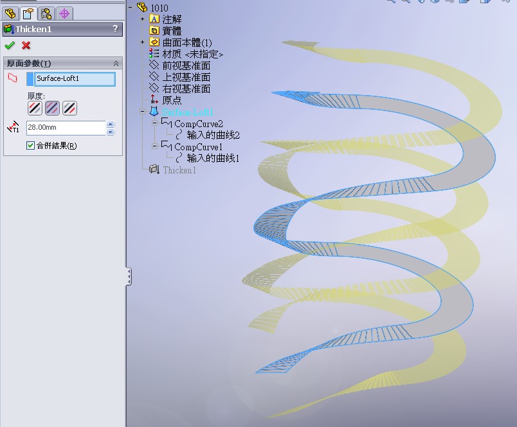
Task: Open the ConfigurationManager tab
Action: pyautogui.click(x=46, y=13)
